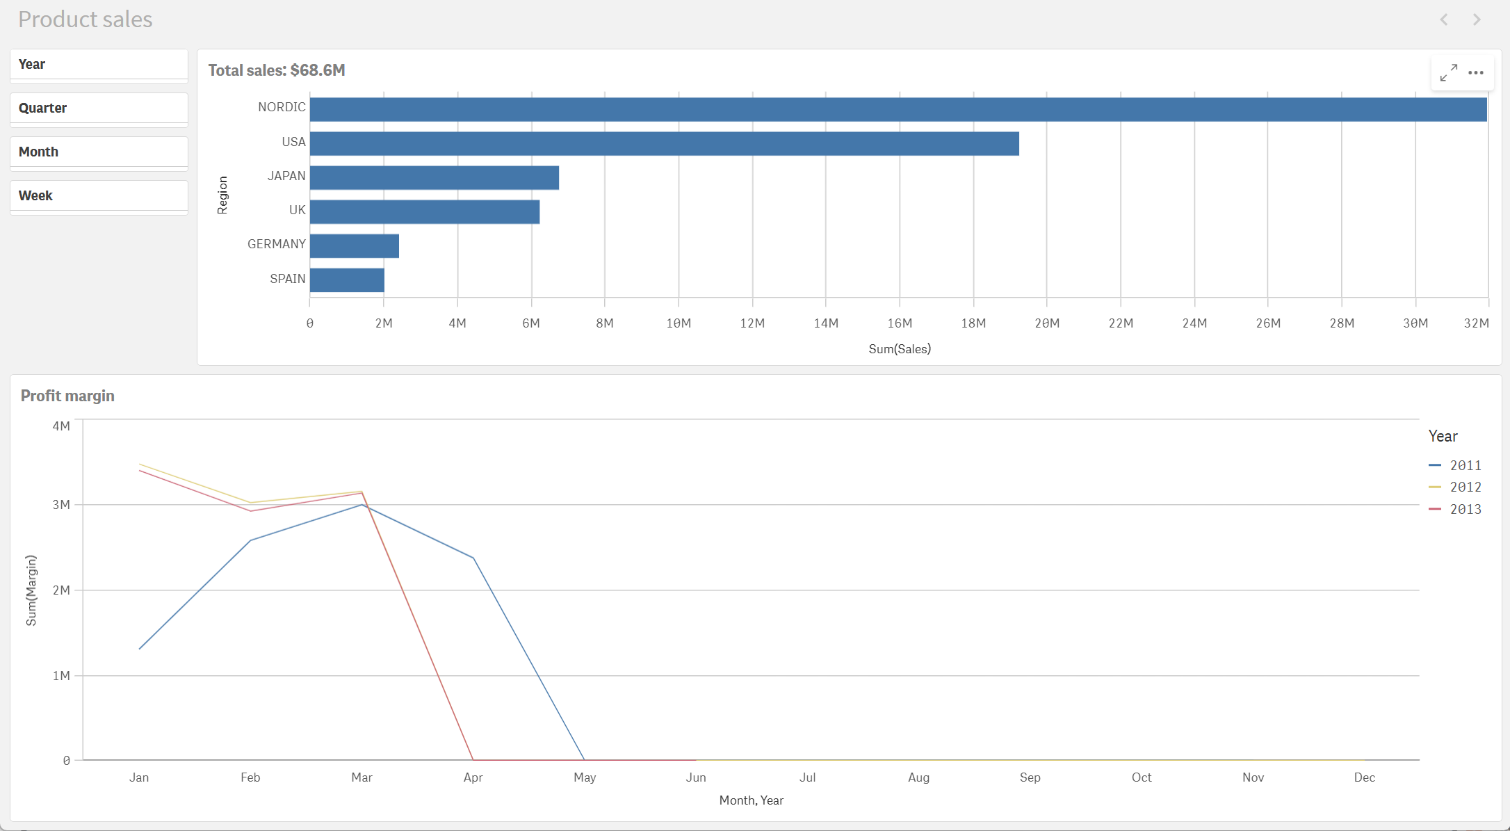Toggle 2013 series in legend
Image resolution: width=1510 pixels, height=831 pixels.
pos(1465,509)
